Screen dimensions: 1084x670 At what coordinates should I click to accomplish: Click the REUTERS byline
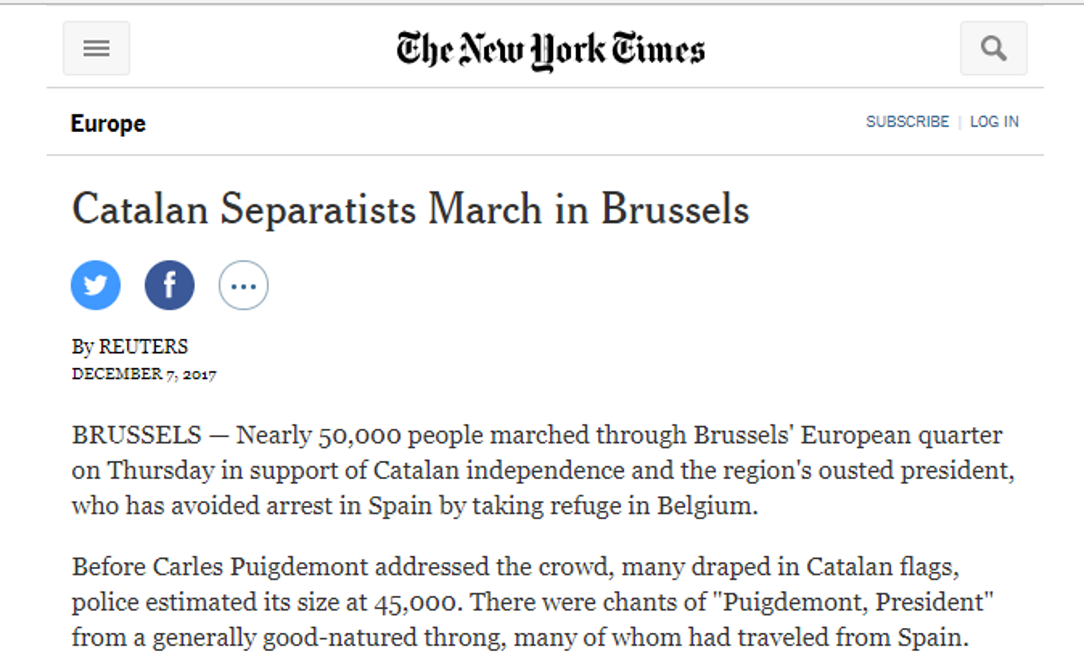click(x=143, y=347)
